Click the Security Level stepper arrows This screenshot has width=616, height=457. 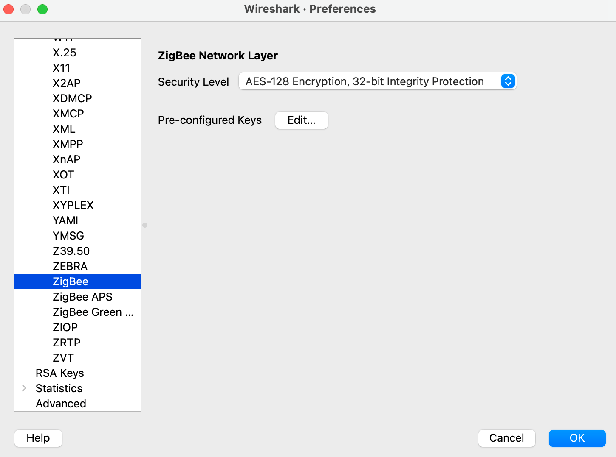(x=508, y=81)
